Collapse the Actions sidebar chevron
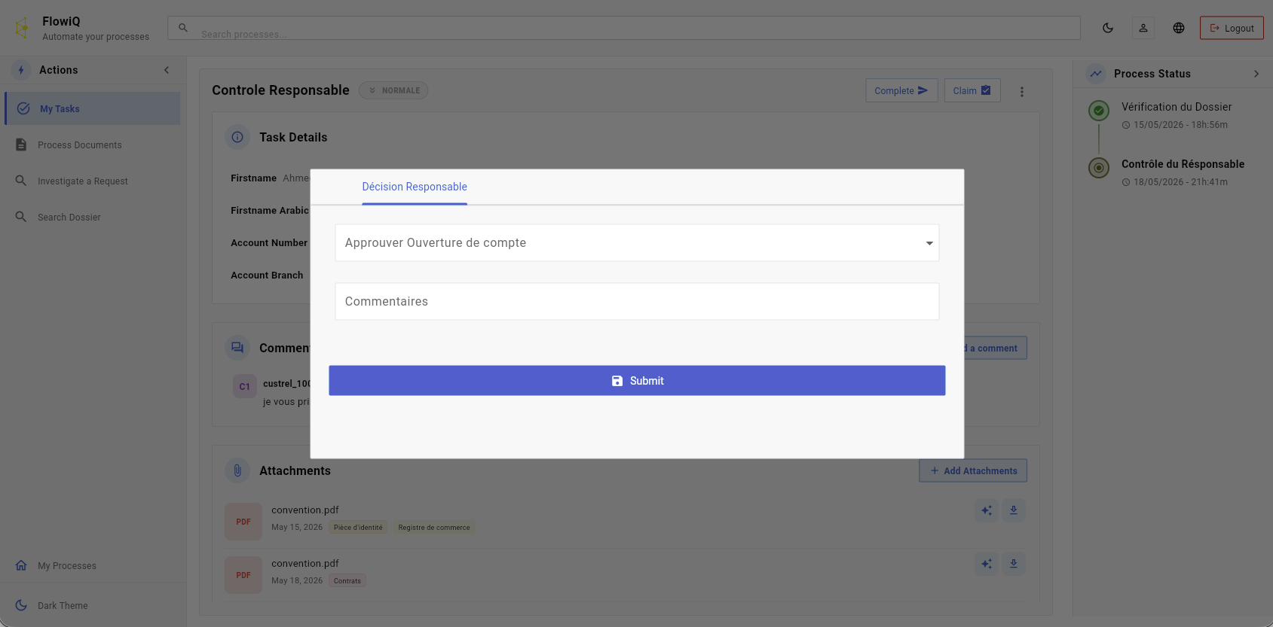This screenshot has height=627, width=1273. click(167, 70)
